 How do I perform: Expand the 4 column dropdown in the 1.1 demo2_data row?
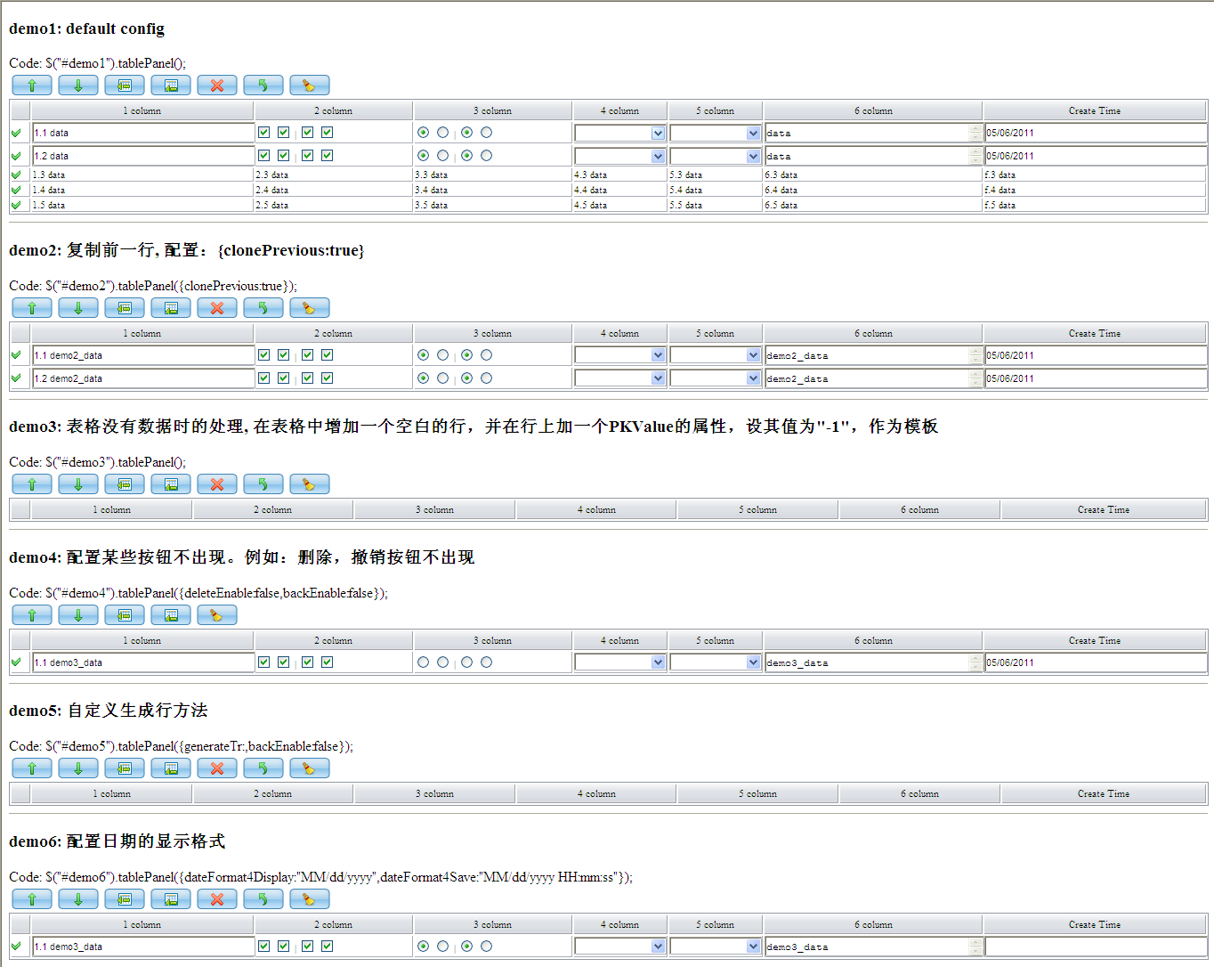click(620, 355)
